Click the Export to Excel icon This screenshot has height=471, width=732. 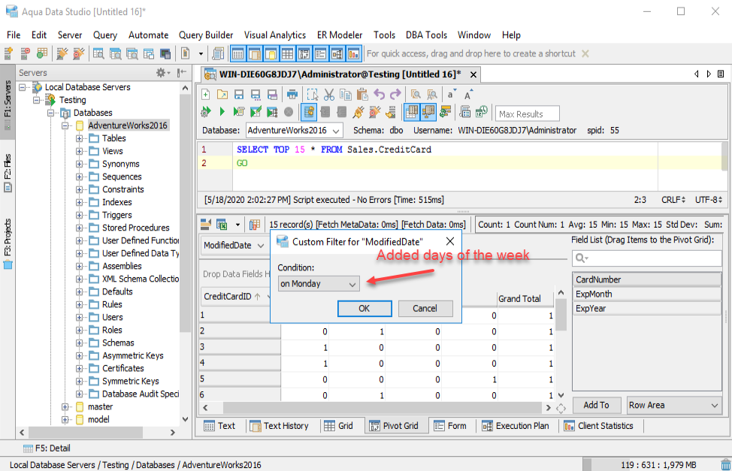pos(222,225)
